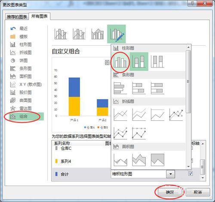Click gallery scrollbar up arrow
Viewport: 215px width, 202px height.
[188, 47]
